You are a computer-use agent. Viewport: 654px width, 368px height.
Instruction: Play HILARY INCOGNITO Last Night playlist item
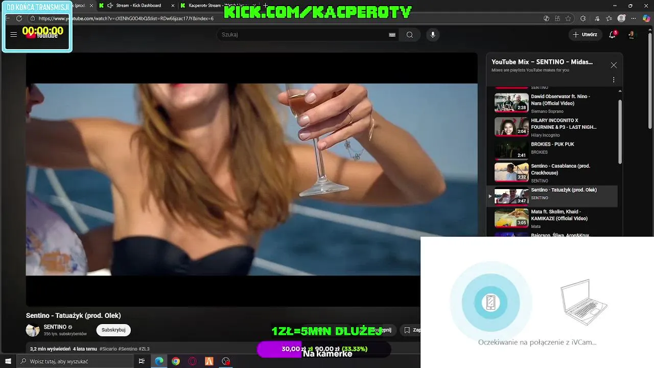pyautogui.click(x=556, y=127)
